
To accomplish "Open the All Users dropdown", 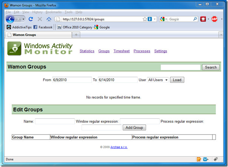I will [x=158, y=80].
